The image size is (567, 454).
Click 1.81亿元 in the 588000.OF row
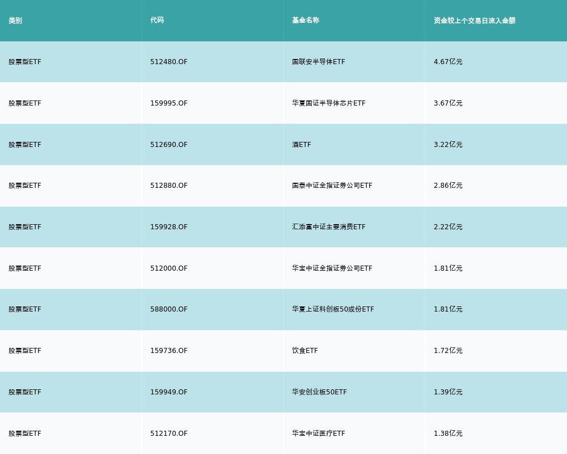tap(448, 309)
